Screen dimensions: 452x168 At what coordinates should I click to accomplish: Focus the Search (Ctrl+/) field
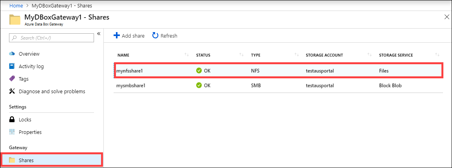tap(52, 38)
